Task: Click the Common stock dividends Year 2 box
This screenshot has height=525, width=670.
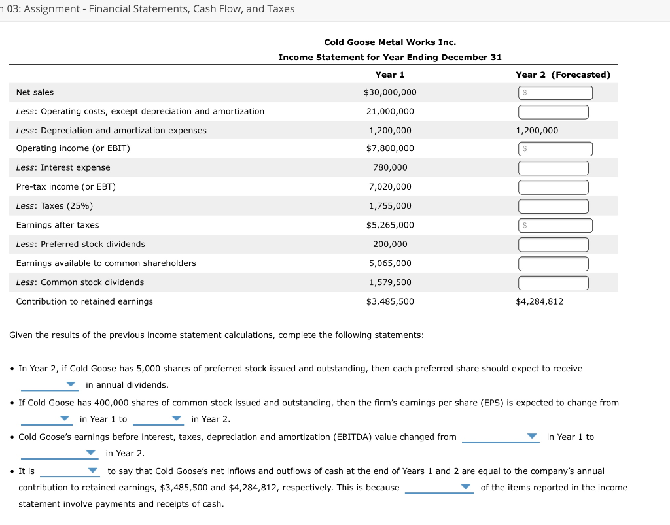Action: (x=553, y=282)
